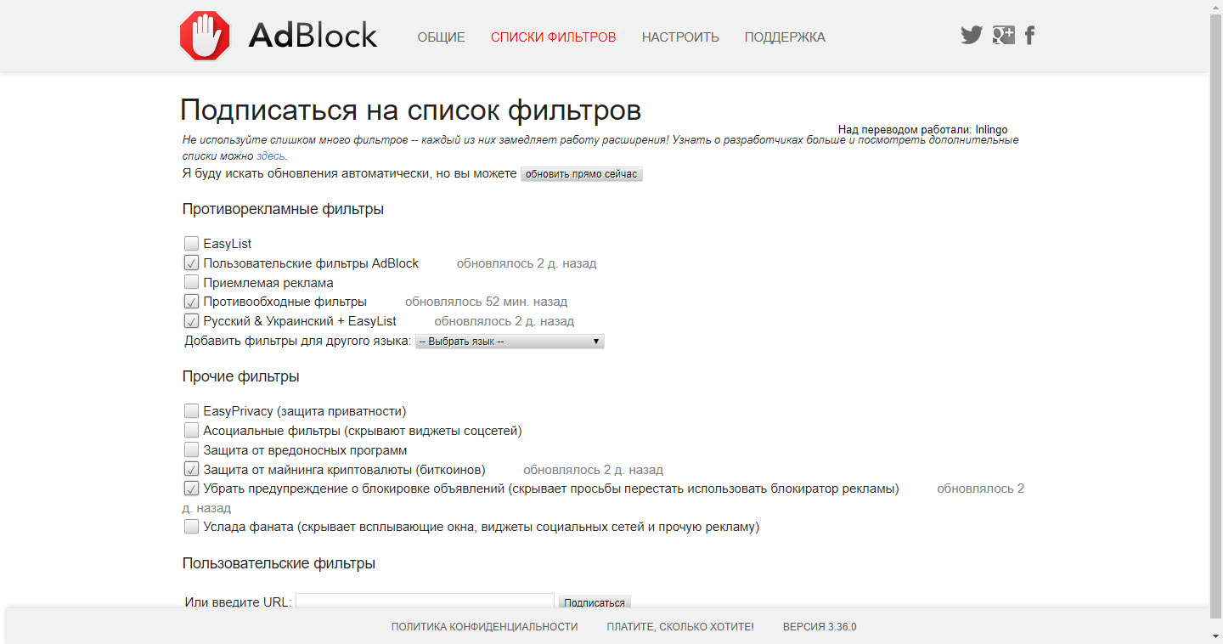Click the ВЕРСИЯ 3.36.0 footer link
The height and width of the screenshot is (644, 1223).
[x=820, y=627]
